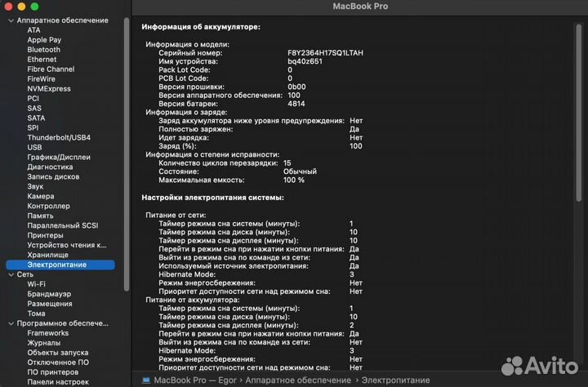The width and height of the screenshot is (588, 387).
Task: Click the battery version value 4814
Action: tap(296, 104)
